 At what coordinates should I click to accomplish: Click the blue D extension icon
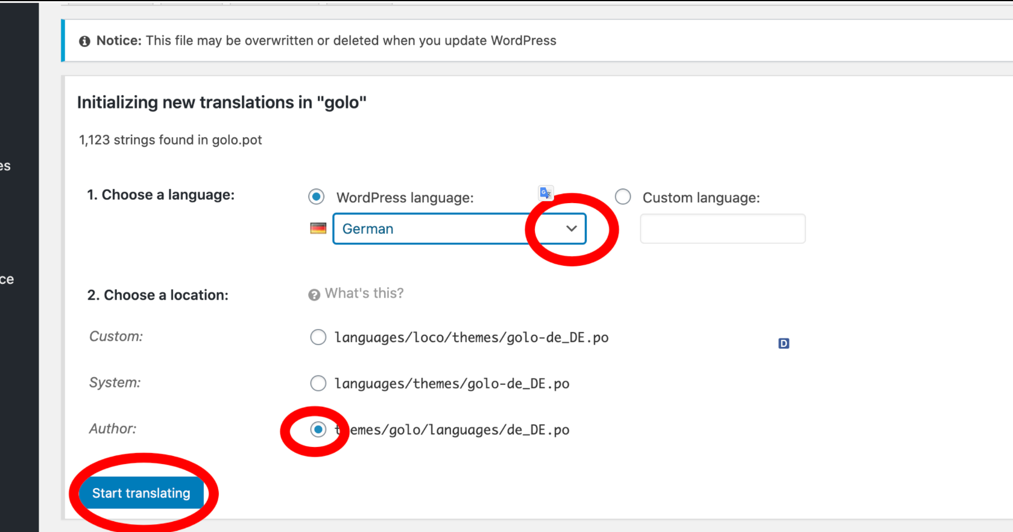click(x=784, y=343)
